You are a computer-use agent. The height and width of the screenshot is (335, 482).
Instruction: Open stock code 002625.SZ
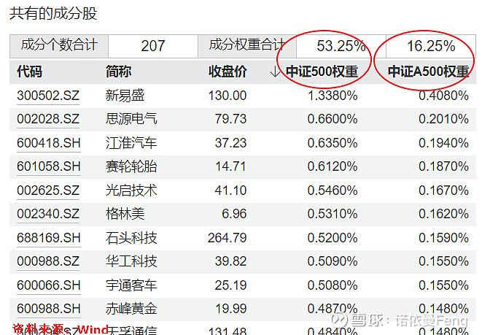48,190
